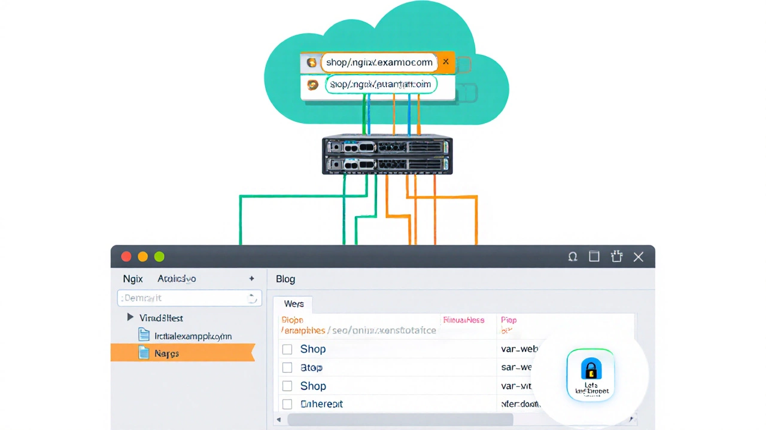The height and width of the screenshot is (430, 766).
Task: Open the puzzle-piece extensions icon in title bar
Action: (616, 257)
